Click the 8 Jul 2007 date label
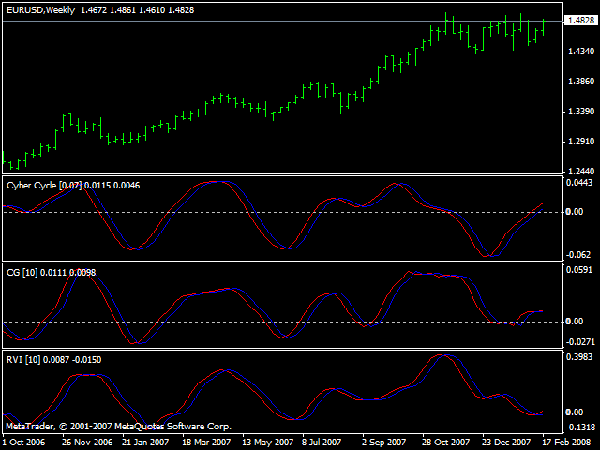The height and width of the screenshot is (450, 600). [322, 442]
